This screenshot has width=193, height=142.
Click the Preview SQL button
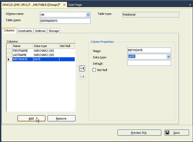(x=139, y=133)
